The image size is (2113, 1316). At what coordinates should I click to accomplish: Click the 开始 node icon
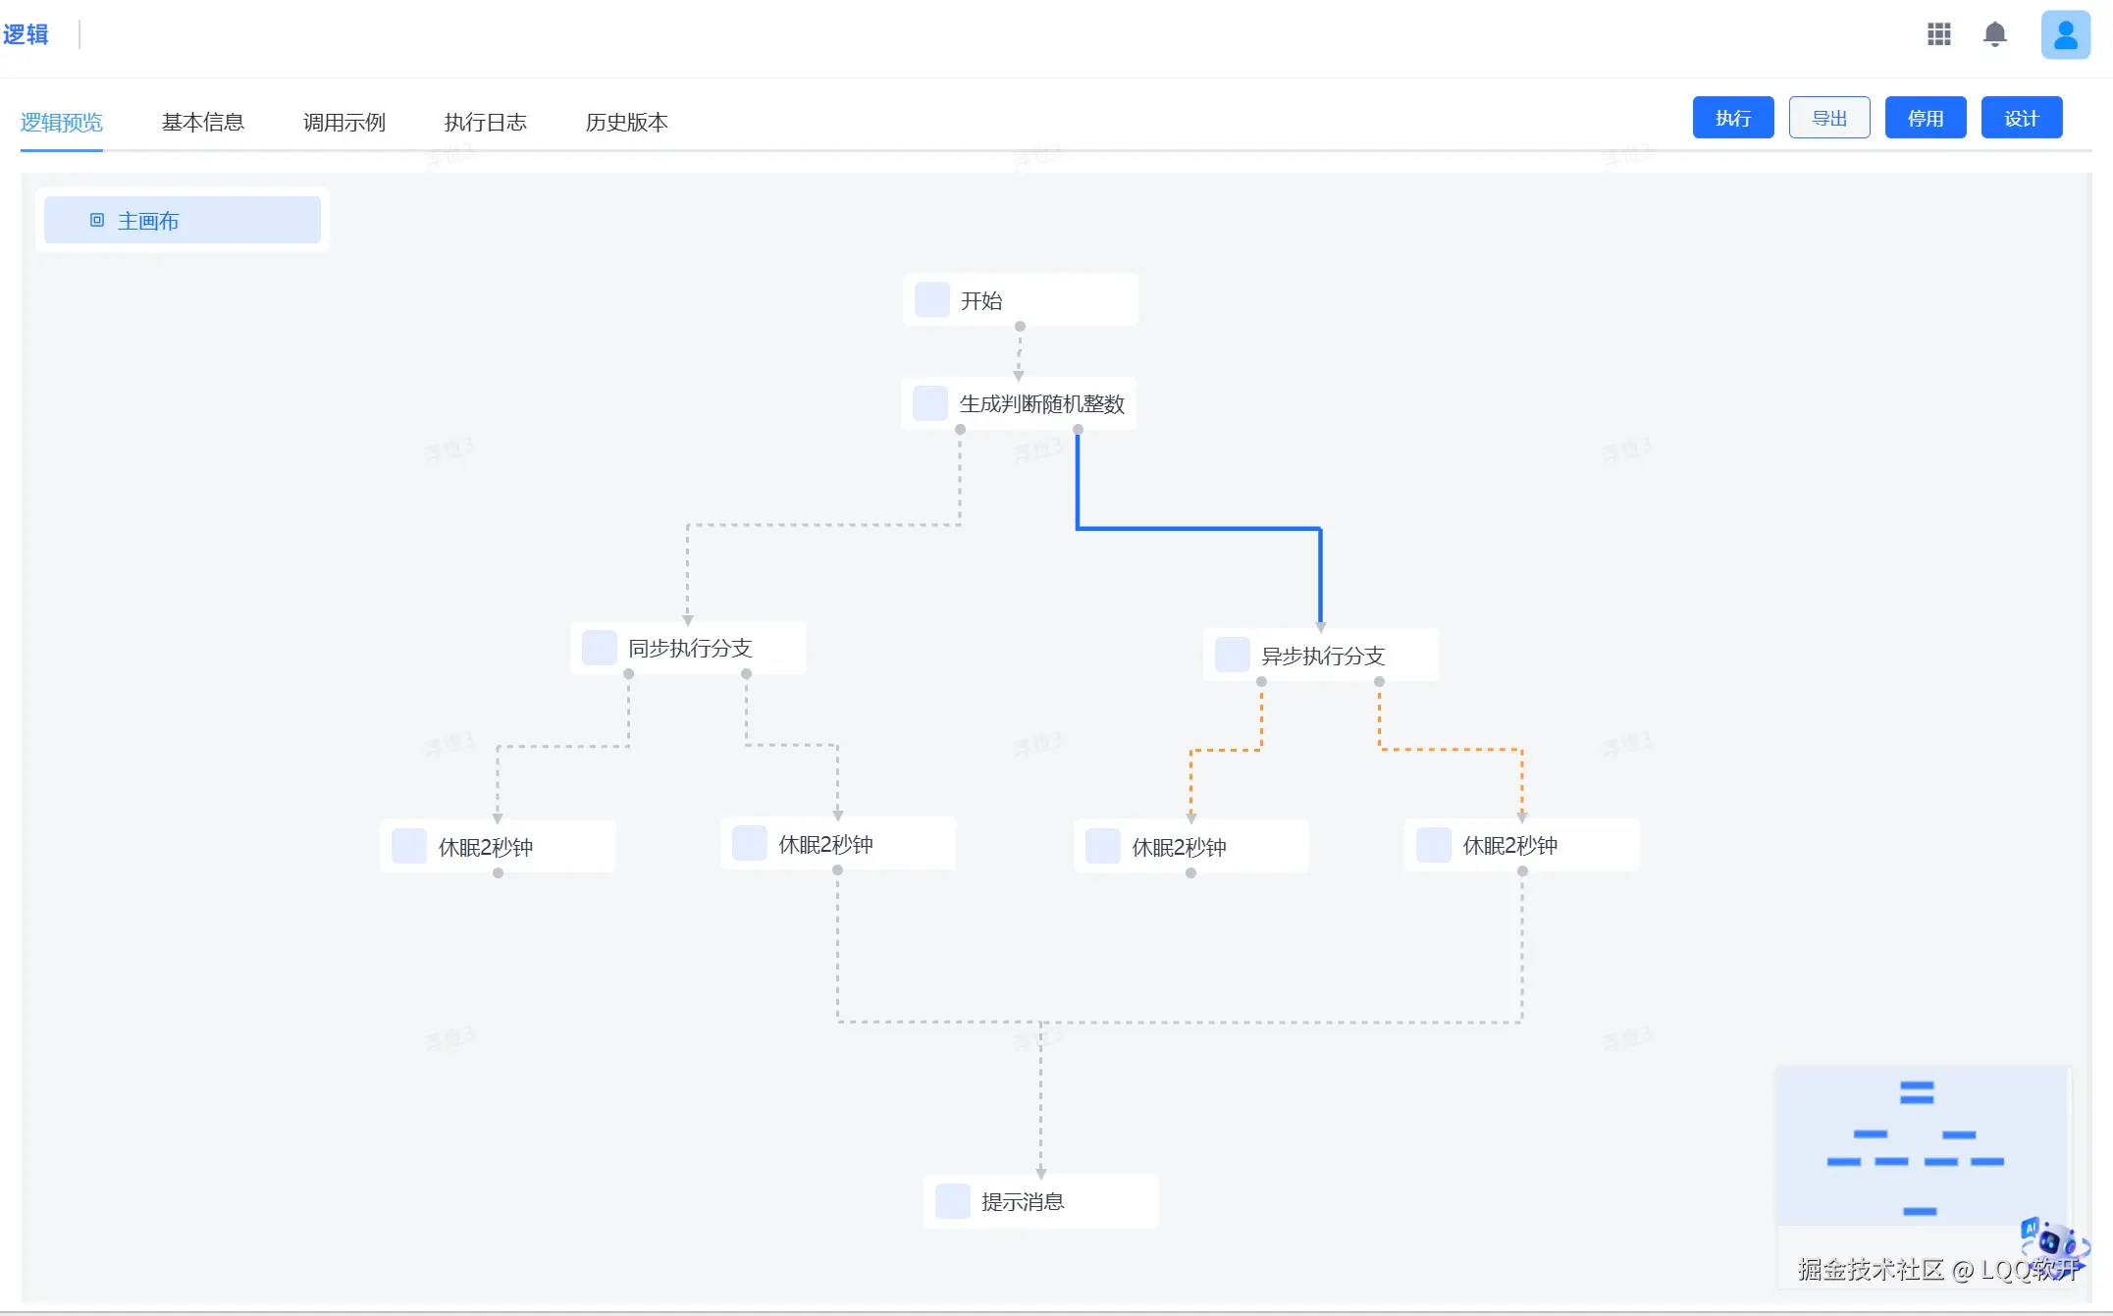pyautogui.click(x=931, y=300)
